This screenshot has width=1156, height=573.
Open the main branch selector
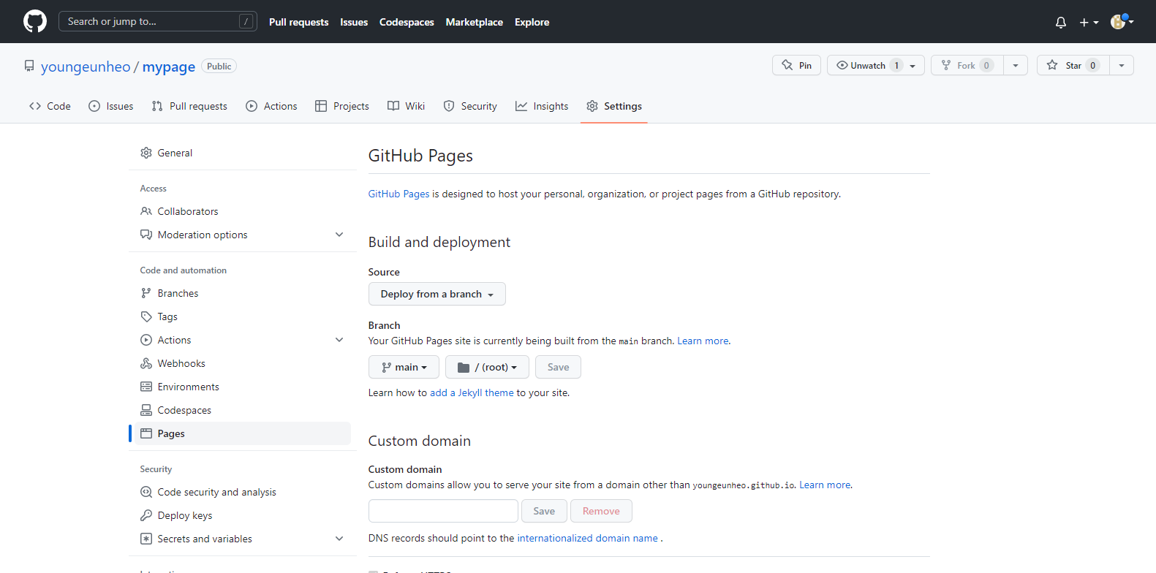(x=404, y=367)
